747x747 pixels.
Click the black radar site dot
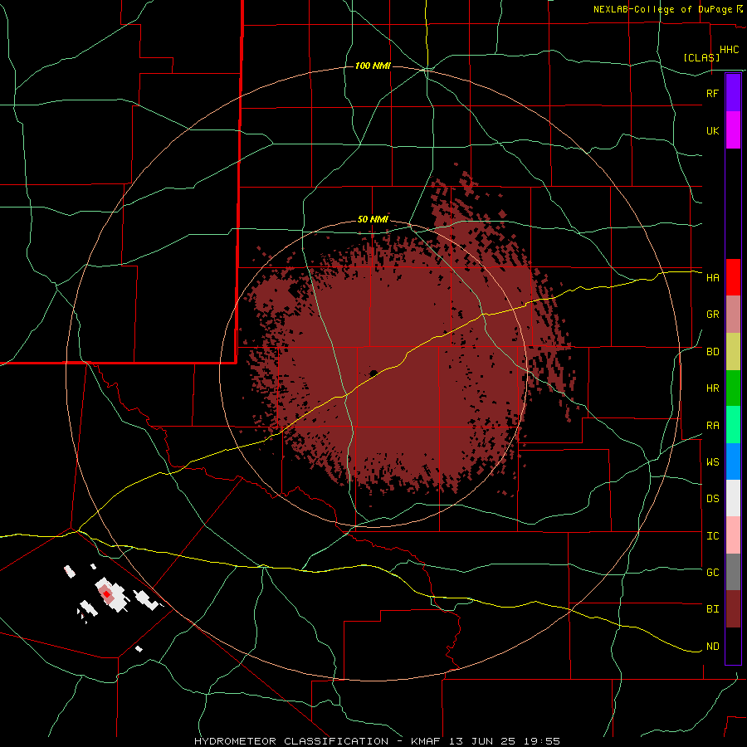point(373,373)
